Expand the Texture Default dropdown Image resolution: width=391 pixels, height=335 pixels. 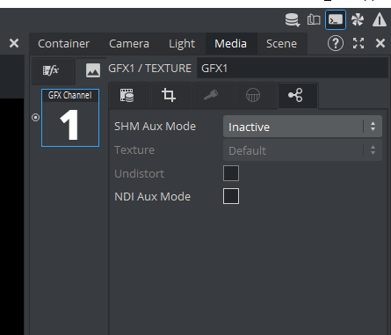coord(302,150)
